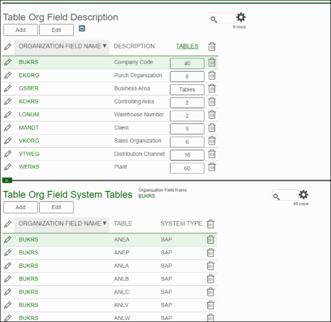Viewport: 331px width, 322px height.
Task: Delete the KOKRS Controlling Area row
Action: pyautogui.click(x=212, y=102)
